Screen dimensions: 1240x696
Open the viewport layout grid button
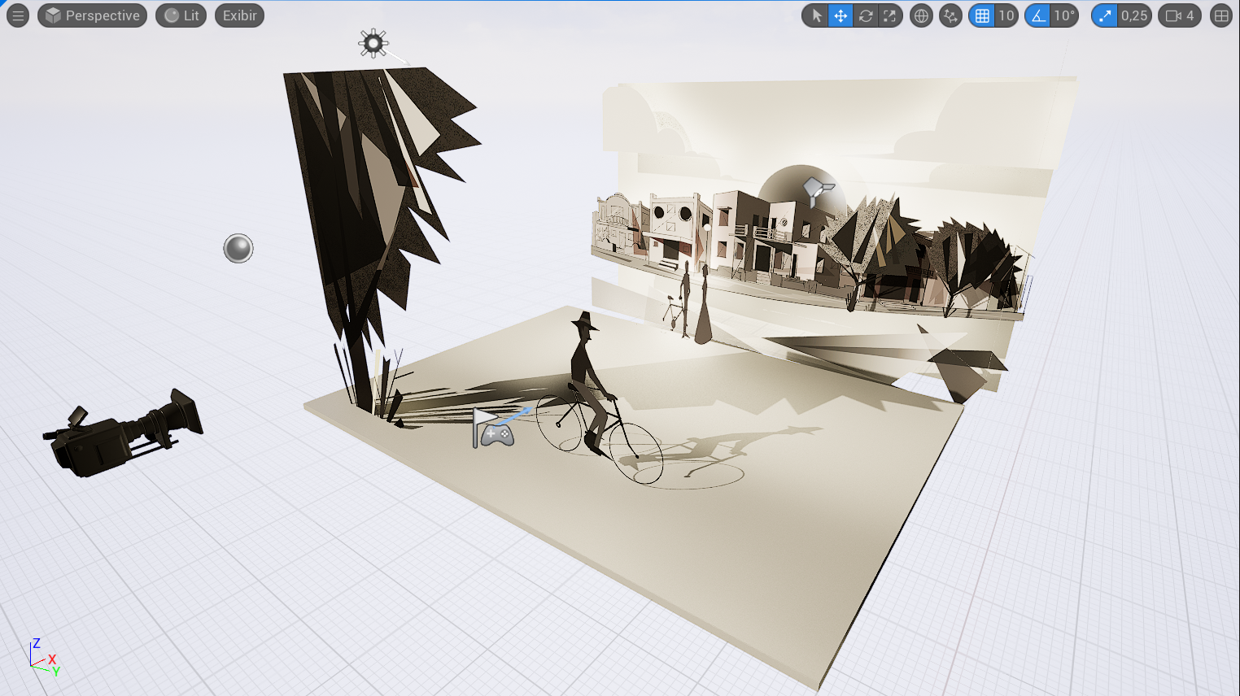pyautogui.click(x=1221, y=15)
